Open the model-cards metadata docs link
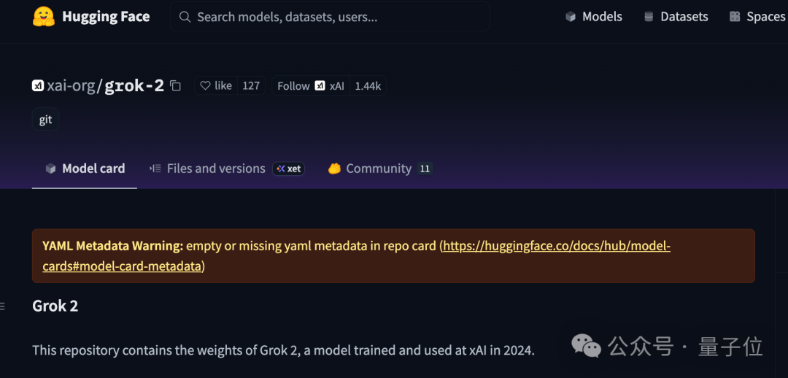This screenshot has height=378, width=788. coord(356,256)
